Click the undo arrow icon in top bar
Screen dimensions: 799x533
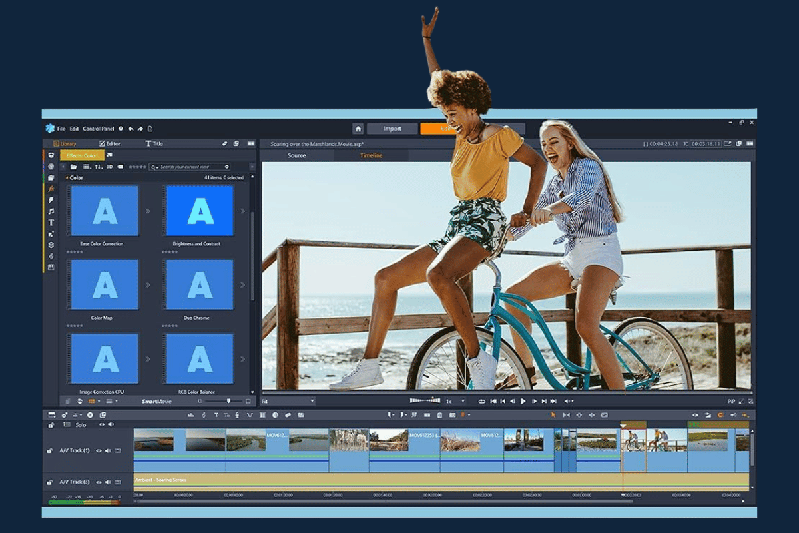131,129
